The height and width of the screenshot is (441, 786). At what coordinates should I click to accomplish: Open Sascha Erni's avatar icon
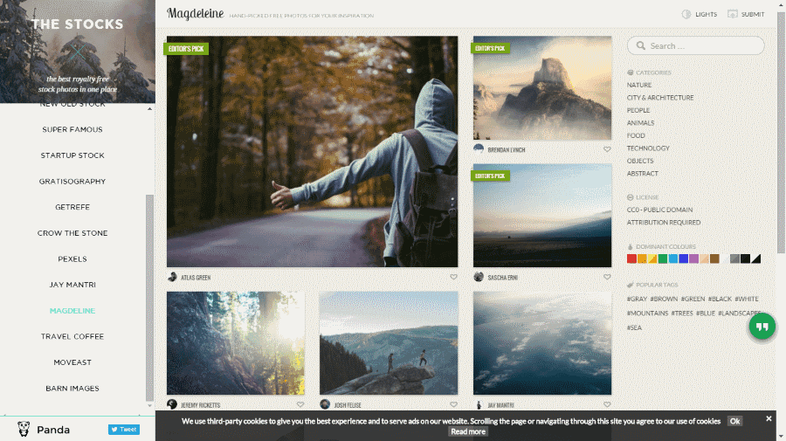click(x=479, y=277)
